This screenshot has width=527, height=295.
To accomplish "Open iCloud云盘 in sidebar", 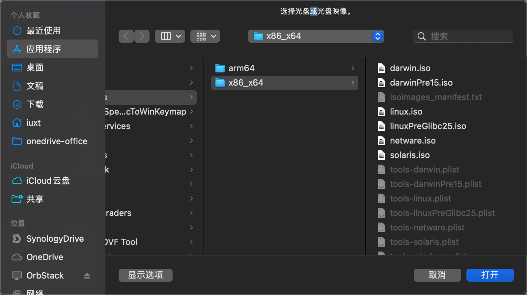I will [52, 181].
